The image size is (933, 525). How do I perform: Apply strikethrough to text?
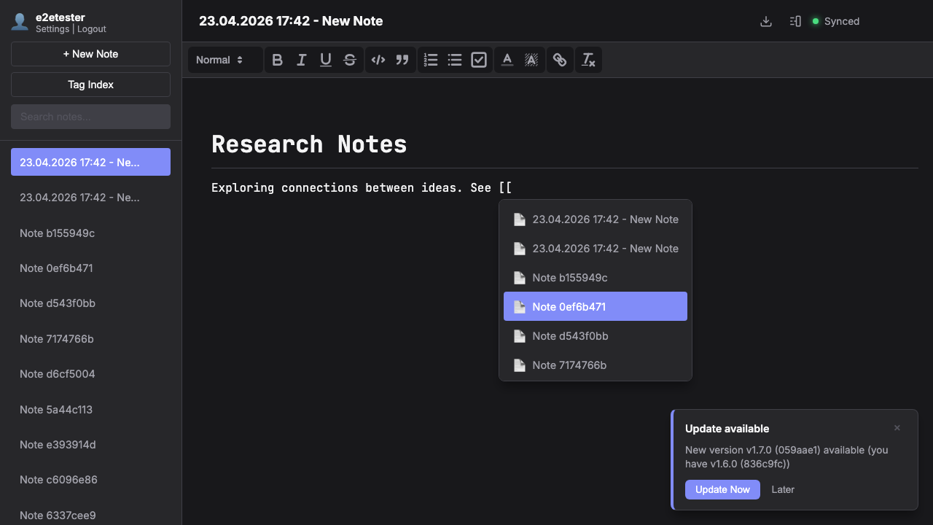coord(350,60)
